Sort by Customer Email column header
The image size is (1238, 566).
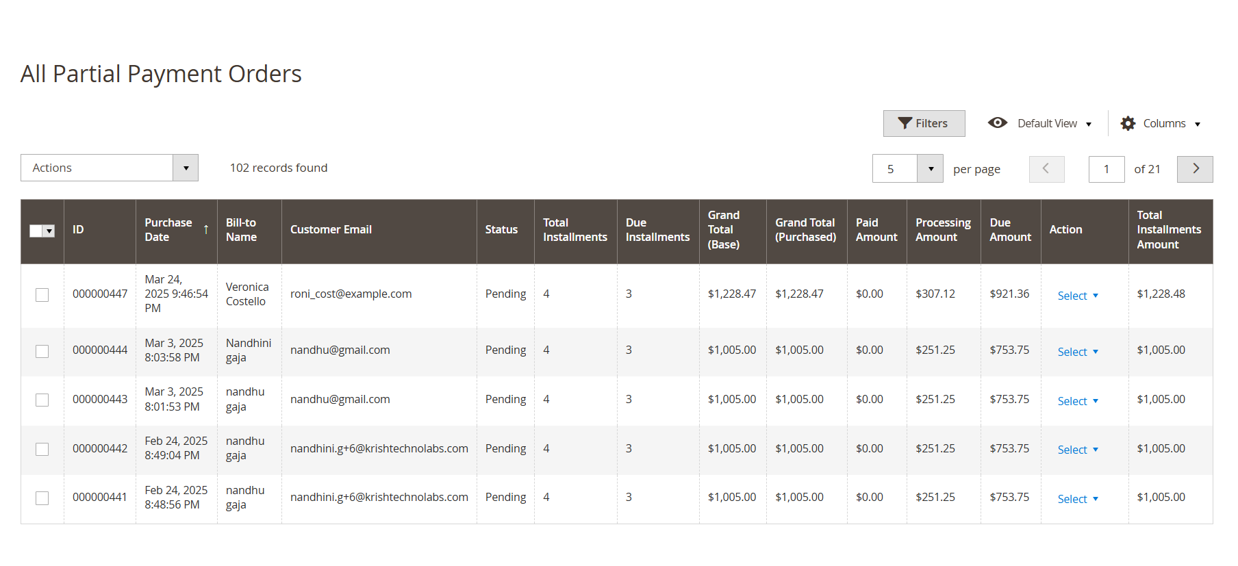point(331,230)
